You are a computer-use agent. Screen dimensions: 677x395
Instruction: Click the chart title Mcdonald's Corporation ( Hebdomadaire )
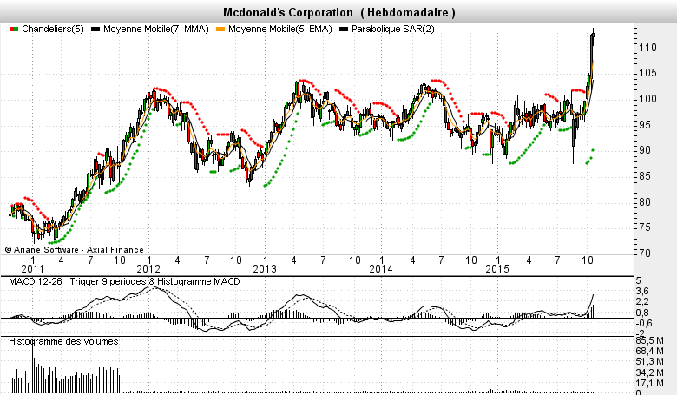pyautogui.click(x=338, y=12)
